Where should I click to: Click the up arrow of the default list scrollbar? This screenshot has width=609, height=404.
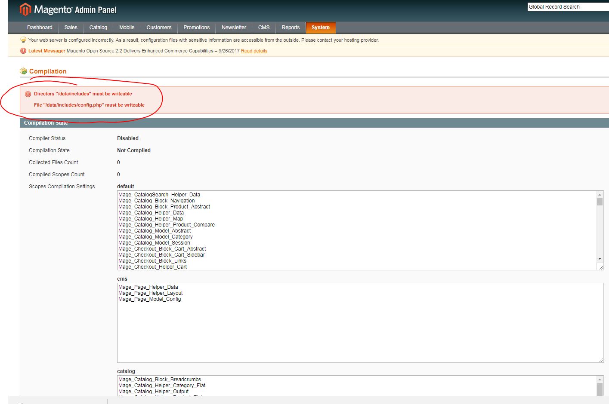point(600,195)
